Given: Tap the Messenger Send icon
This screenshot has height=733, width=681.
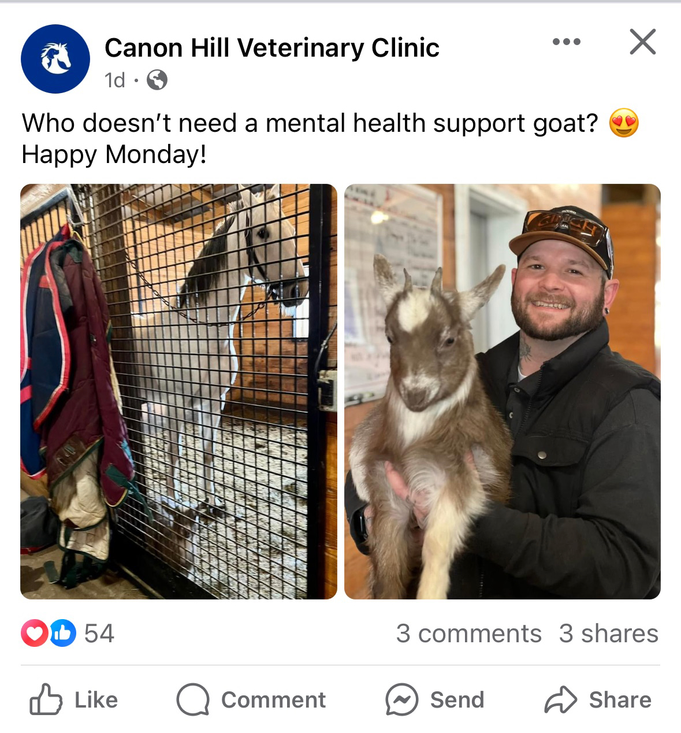Looking at the screenshot, I should pyautogui.click(x=401, y=699).
